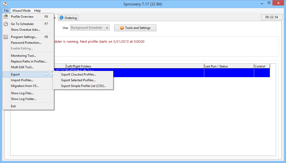Choose Export Checked Profiles...
This screenshot has height=163, width=286.
click(83, 74)
